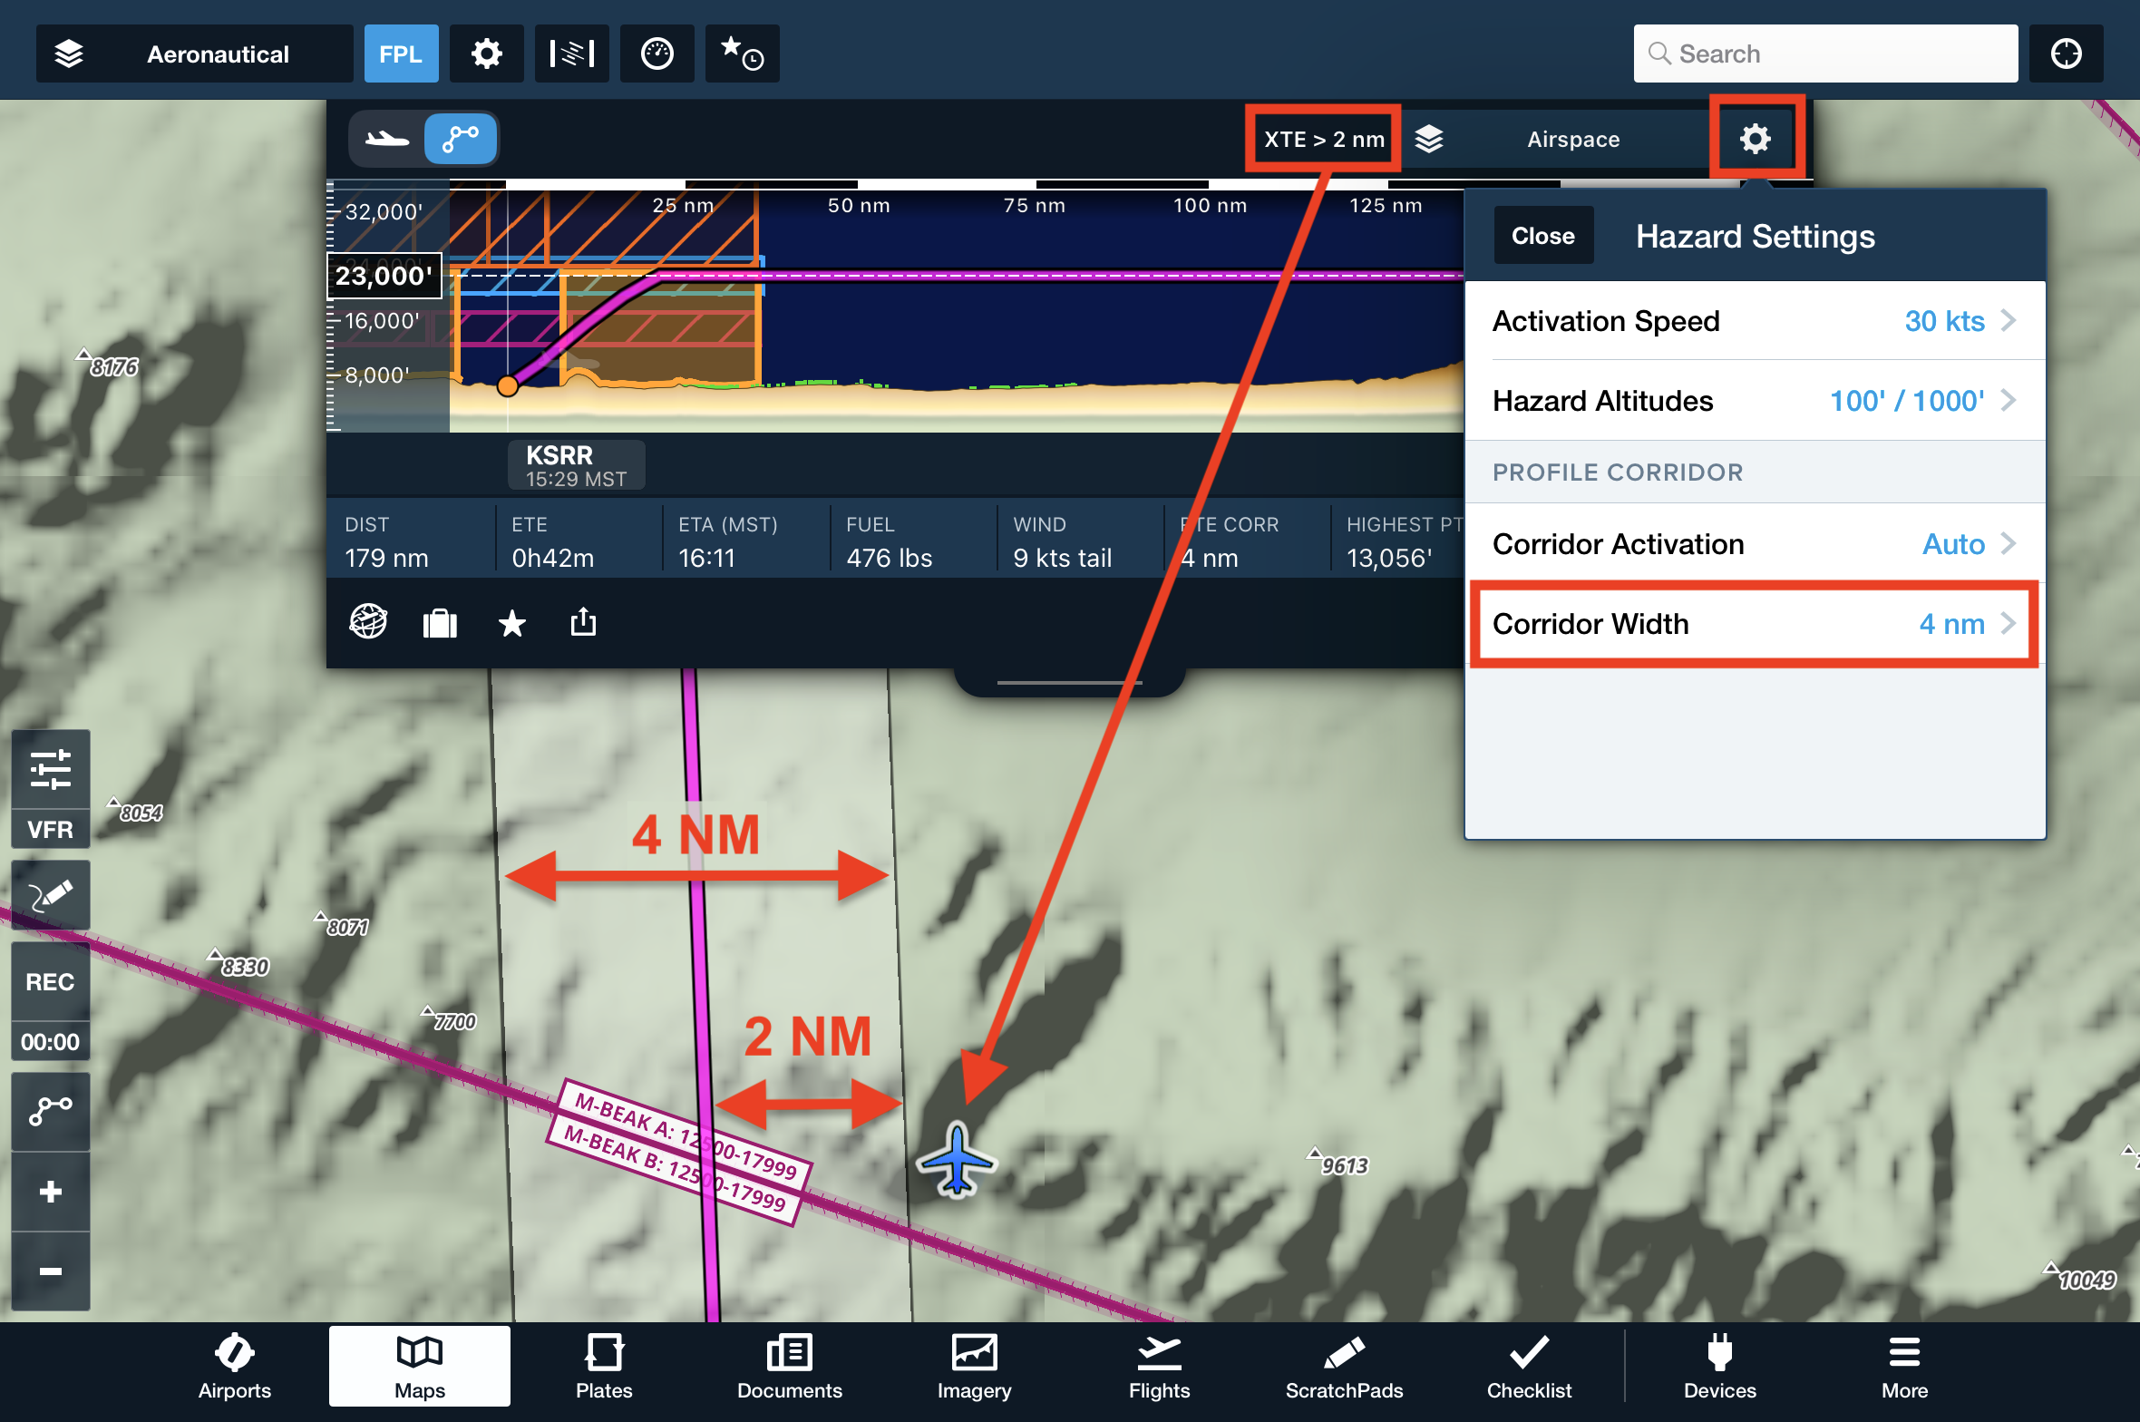The height and width of the screenshot is (1422, 2140).
Task: Open the map settings gear in top toolbar
Action: pyautogui.click(x=487, y=54)
